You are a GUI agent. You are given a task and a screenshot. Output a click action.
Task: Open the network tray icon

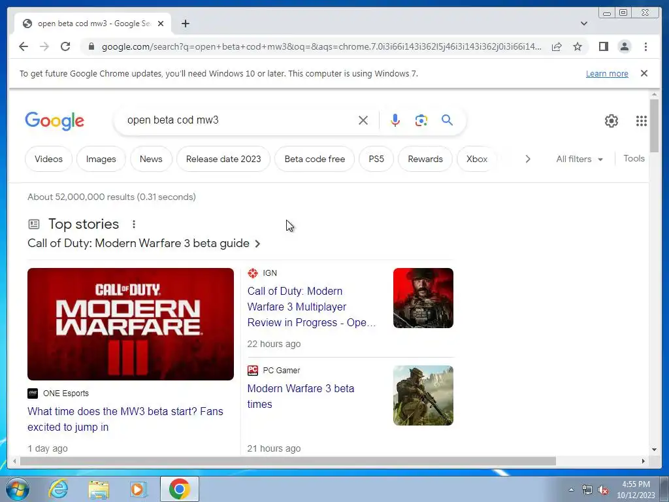(587, 490)
